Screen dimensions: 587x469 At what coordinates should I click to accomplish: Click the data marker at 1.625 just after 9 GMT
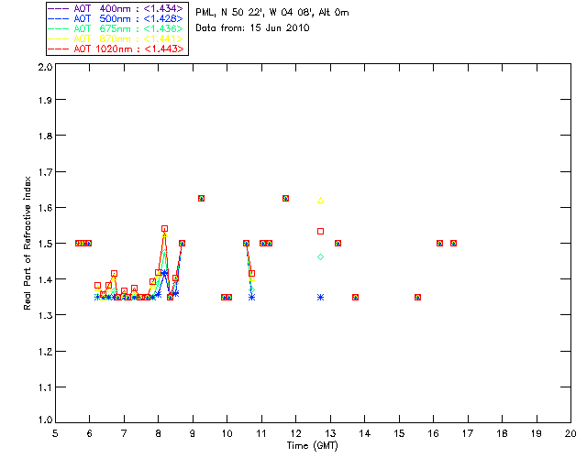[x=201, y=198]
